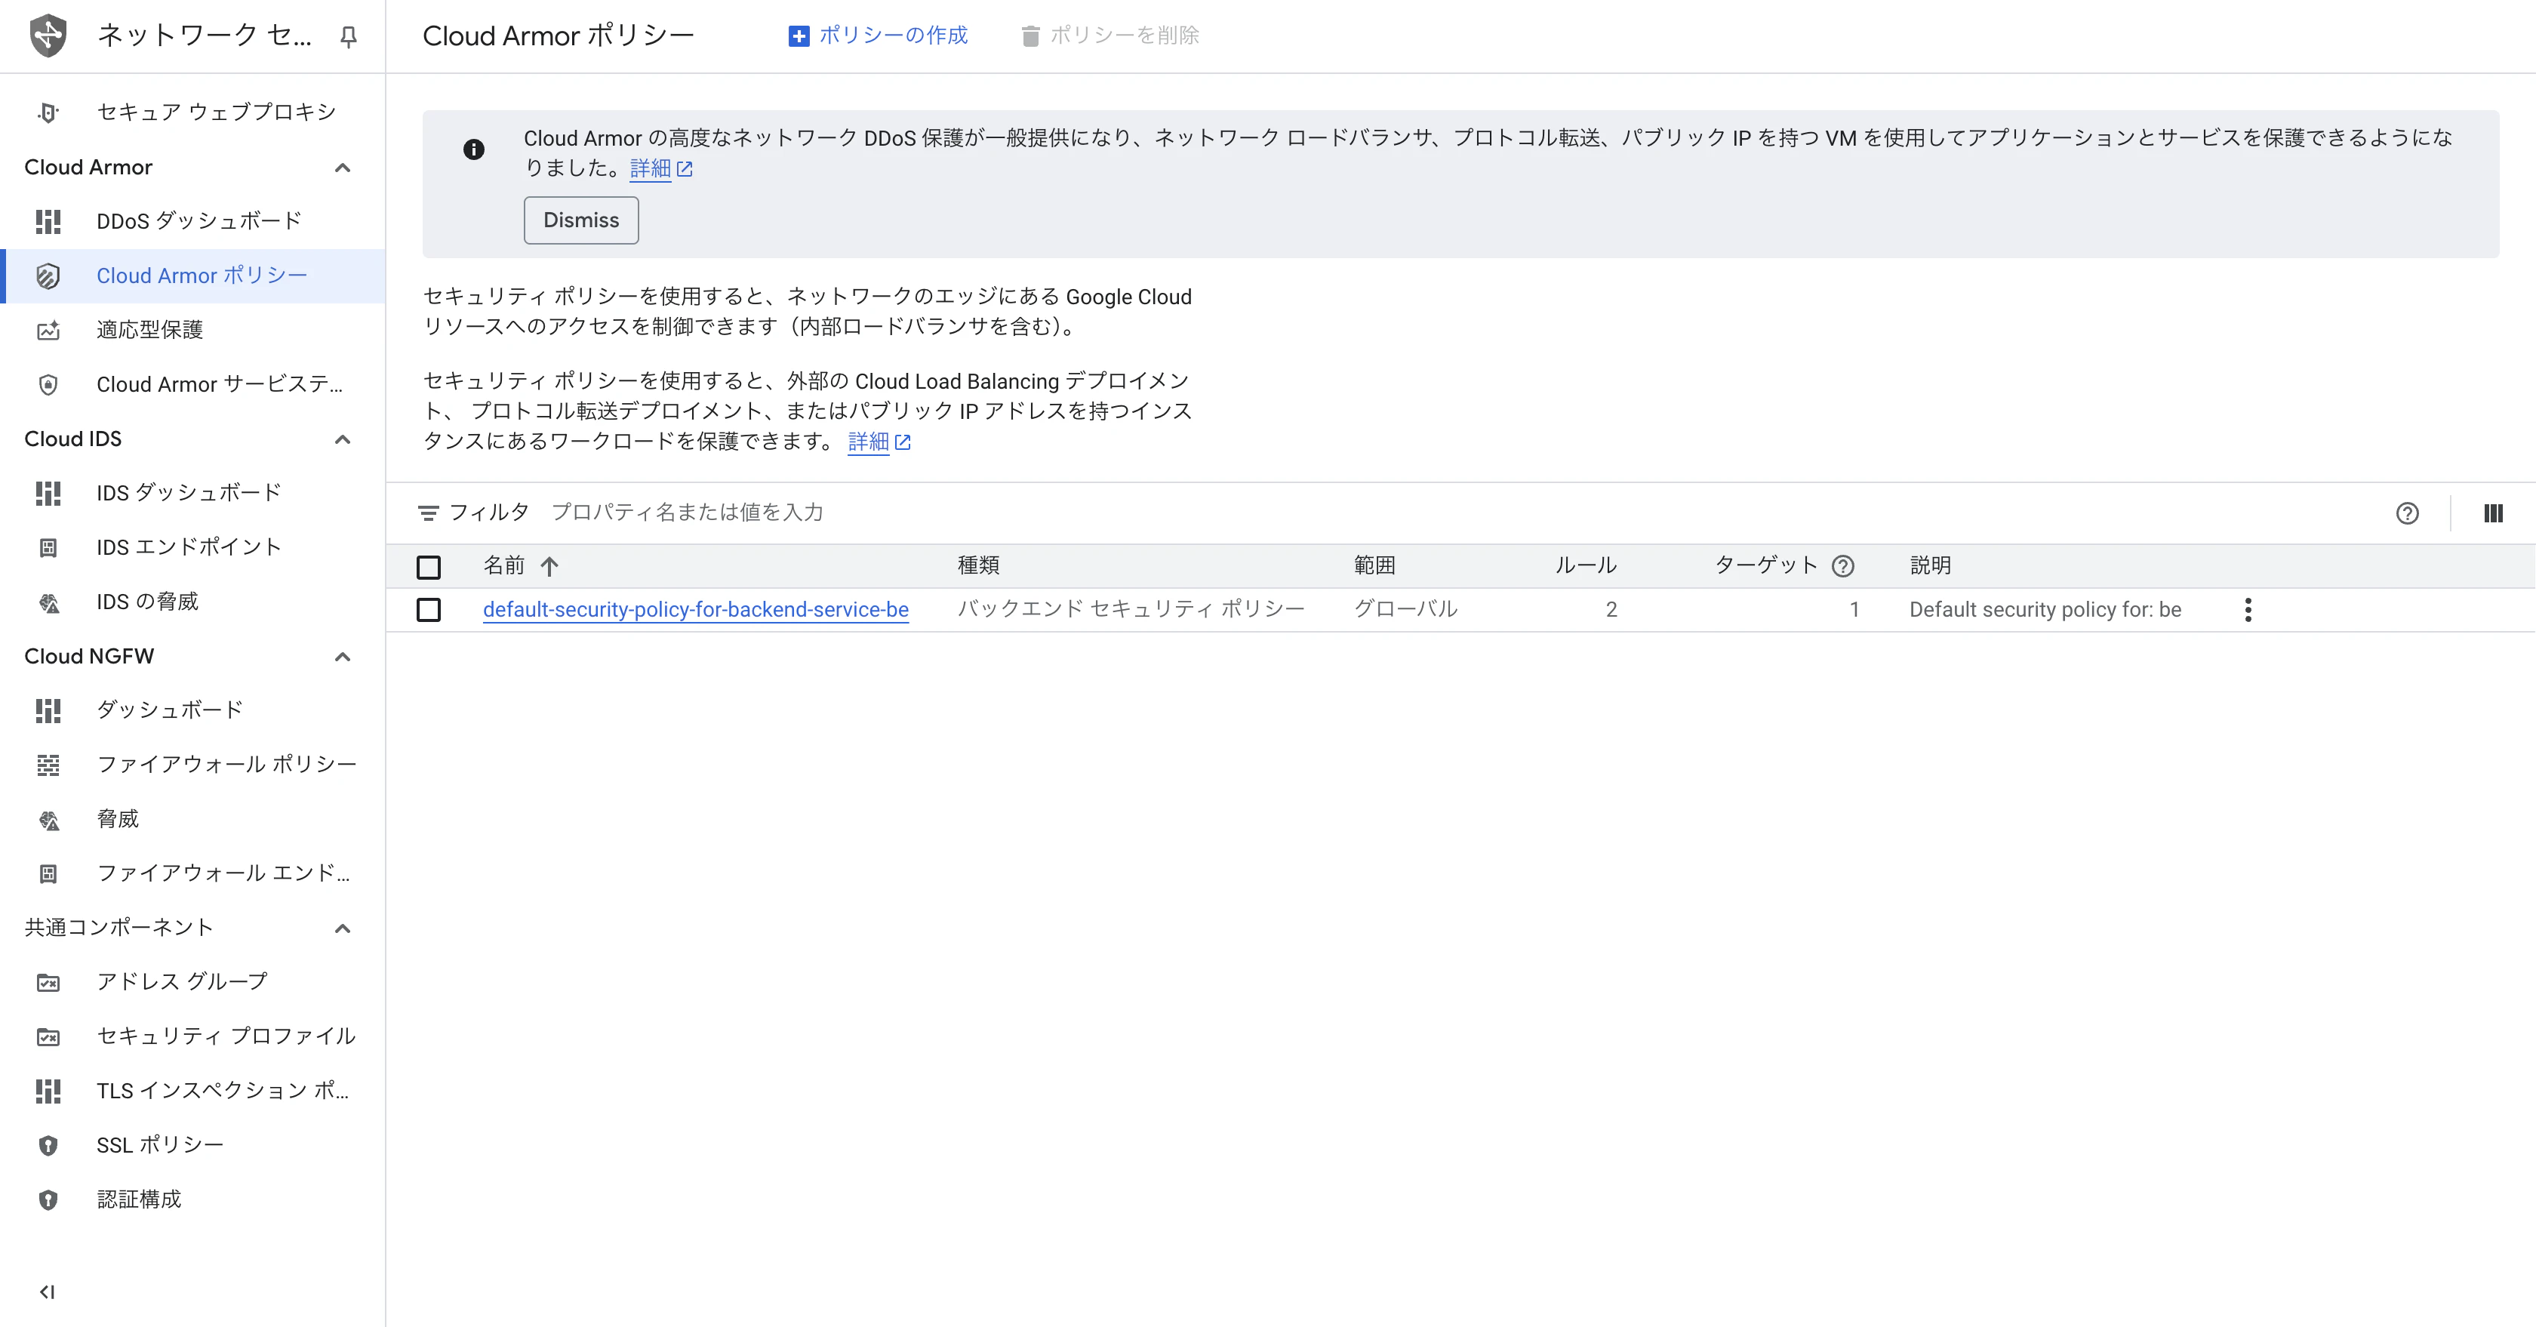Viewport: 2536px width, 1327px height.
Task: Click ポリシーを削除 button
Action: [x=1109, y=35]
